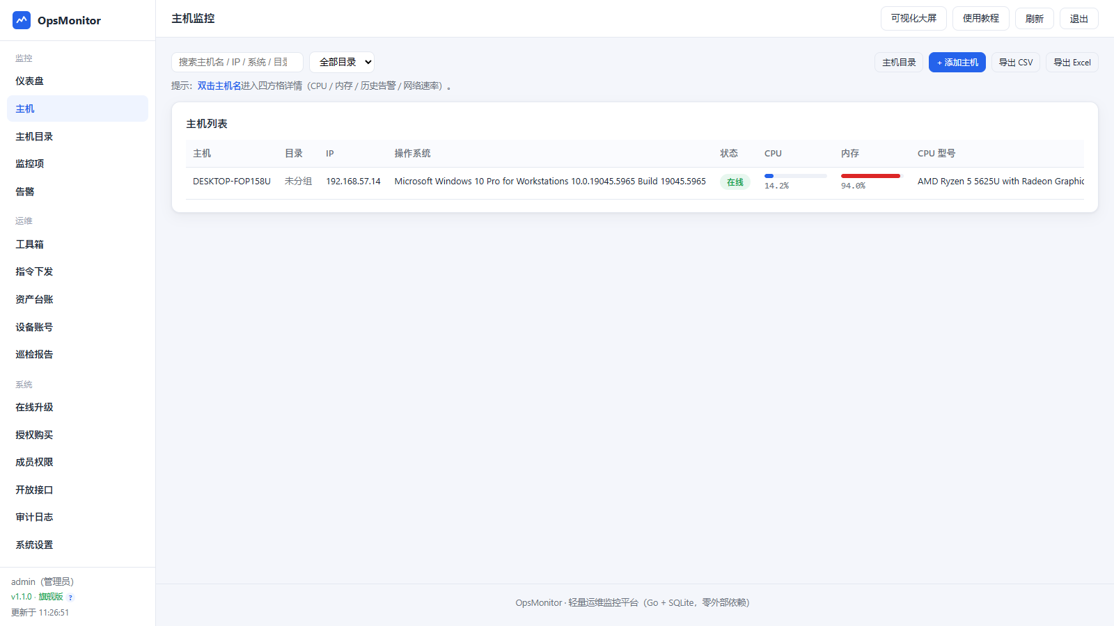Image resolution: width=1114 pixels, height=626 pixels.
Task: Open 开放接口 sidebar item
Action: [77, 490]
